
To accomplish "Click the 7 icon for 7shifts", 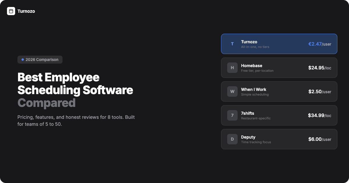I will pos(232,115).
